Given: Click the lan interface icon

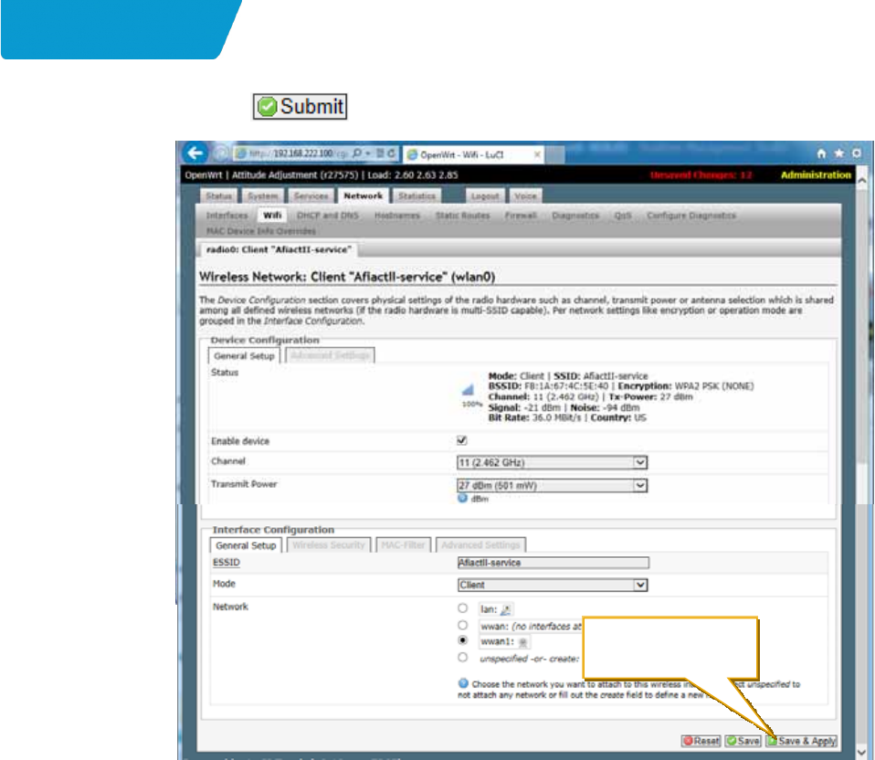Looking at the screenshot, I should (506, 610).
